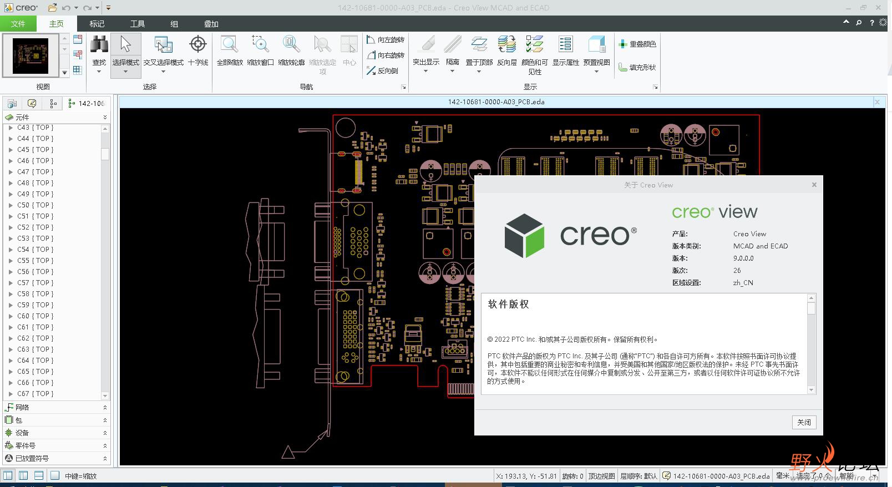Collapse the 元件 components section
Image resolution: width=892 pixels, height=487 pixels.
tap(105, 117)
